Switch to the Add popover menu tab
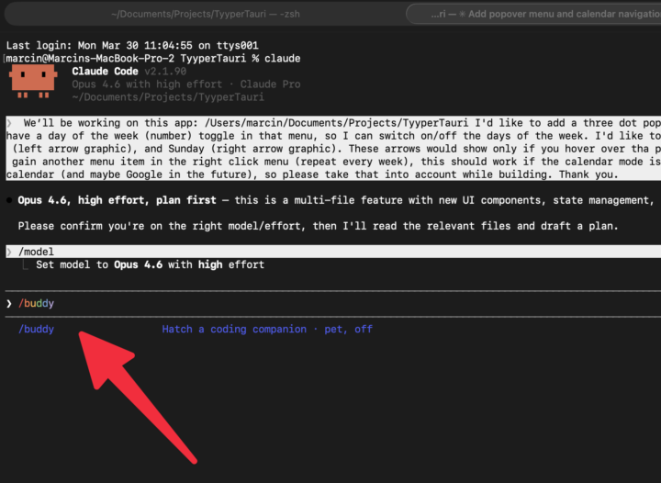The image size is (661, 483). click(533, 14)
